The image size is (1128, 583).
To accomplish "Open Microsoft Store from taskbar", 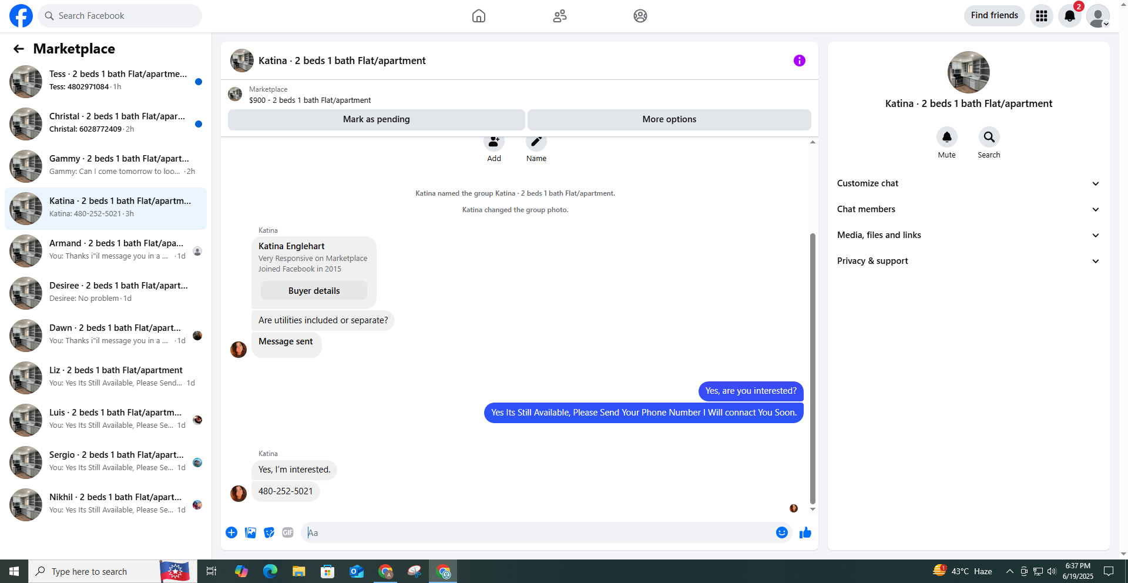I will tap(328, 571).
